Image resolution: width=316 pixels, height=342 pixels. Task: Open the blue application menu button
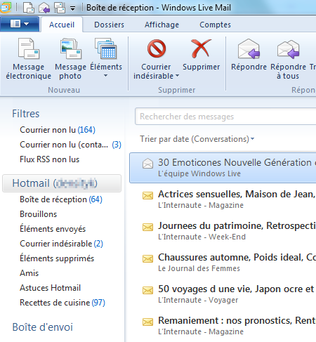click(x=20, y=24)
